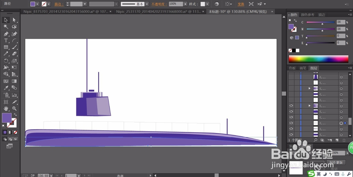Select the Blend tool
353x177 pixels.
coord(14,88)
